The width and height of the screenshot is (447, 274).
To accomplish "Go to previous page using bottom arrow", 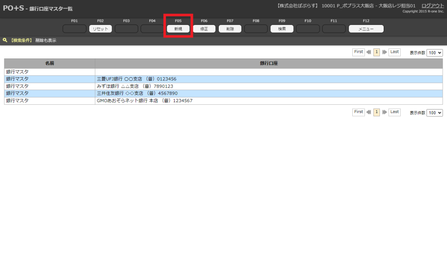I will pos(369,112).
